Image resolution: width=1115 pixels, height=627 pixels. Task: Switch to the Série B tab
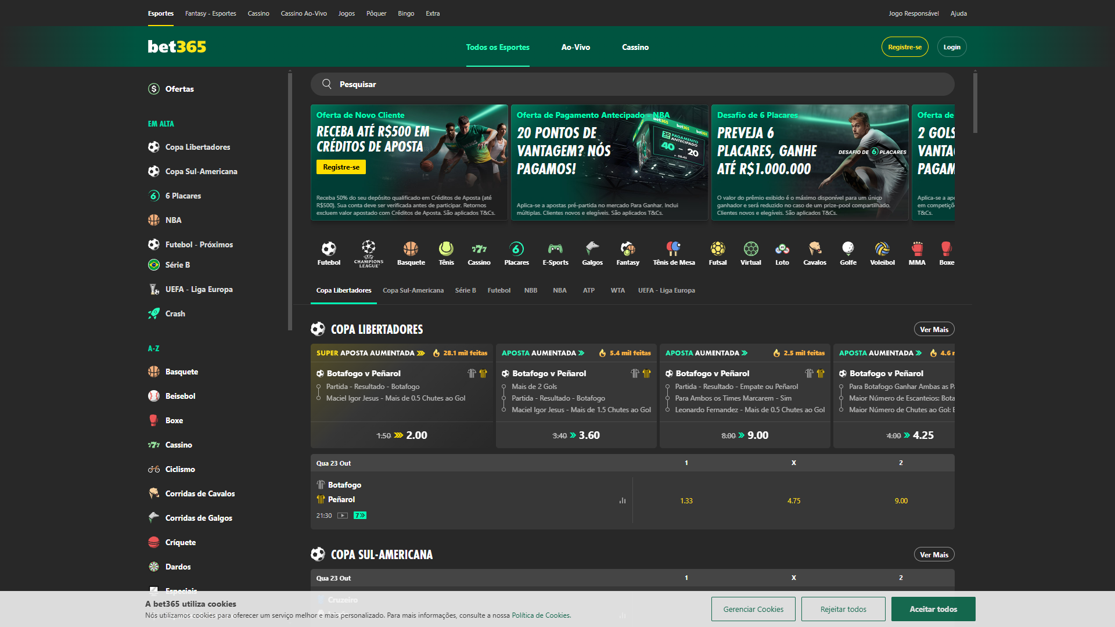point(465,290)
